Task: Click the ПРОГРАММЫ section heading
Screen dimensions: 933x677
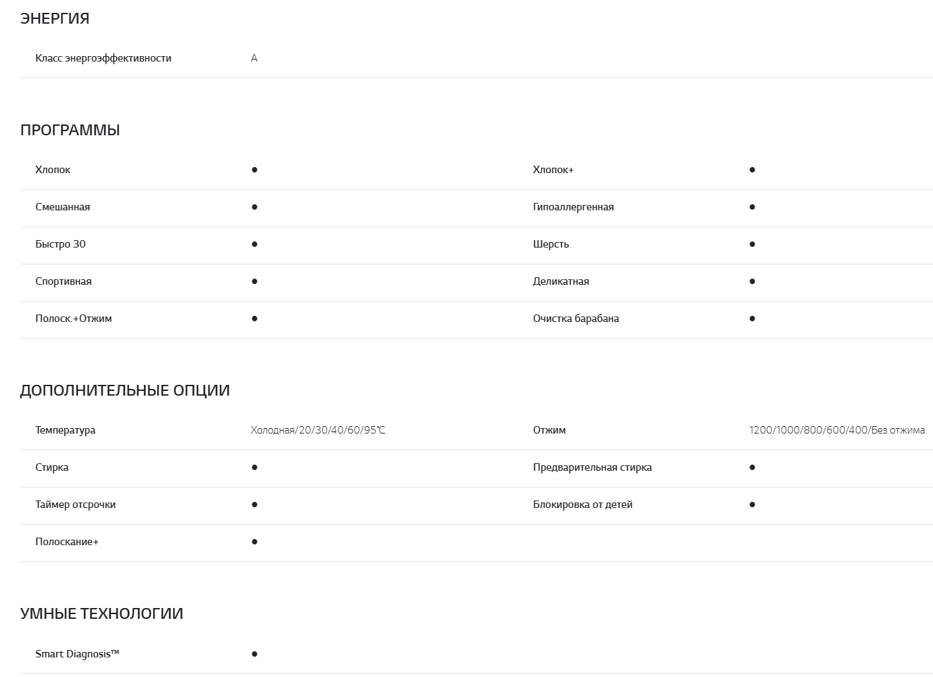Action: [70, 130]
